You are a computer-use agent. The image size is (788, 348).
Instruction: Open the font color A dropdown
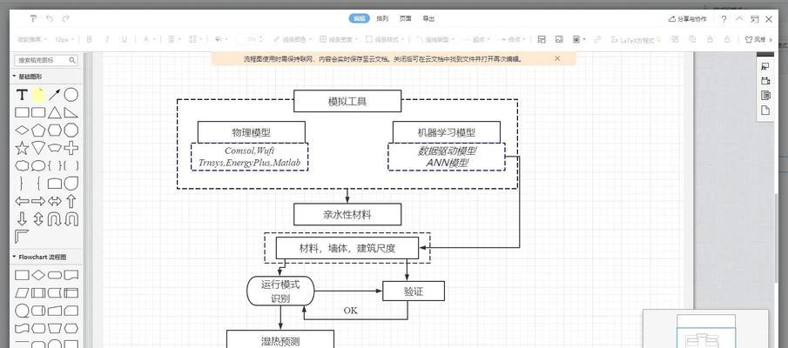[x=149, y=39]
